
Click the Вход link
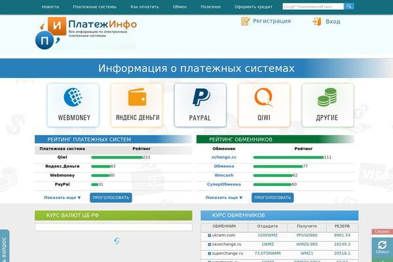click(x=333, y=22)
